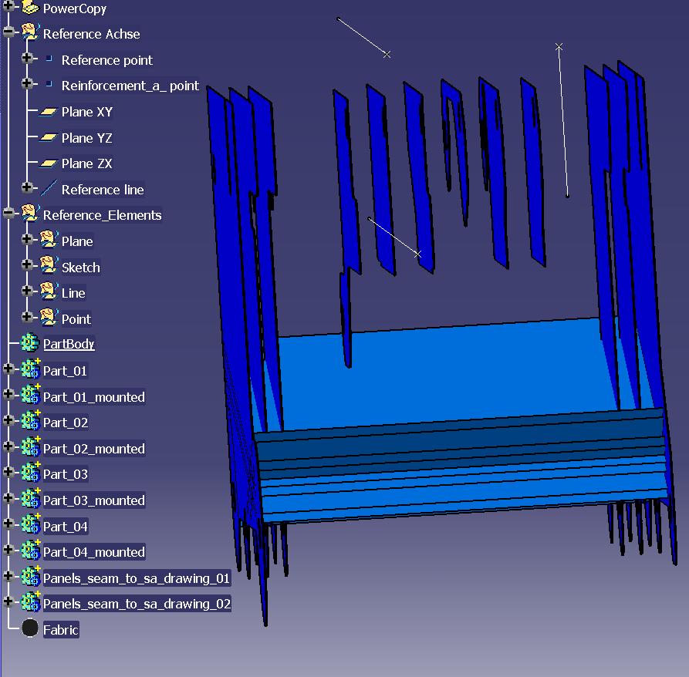Click the black Fabric material swatch
The width and height of the screenshot is (689, 677).
click(30, 628)
